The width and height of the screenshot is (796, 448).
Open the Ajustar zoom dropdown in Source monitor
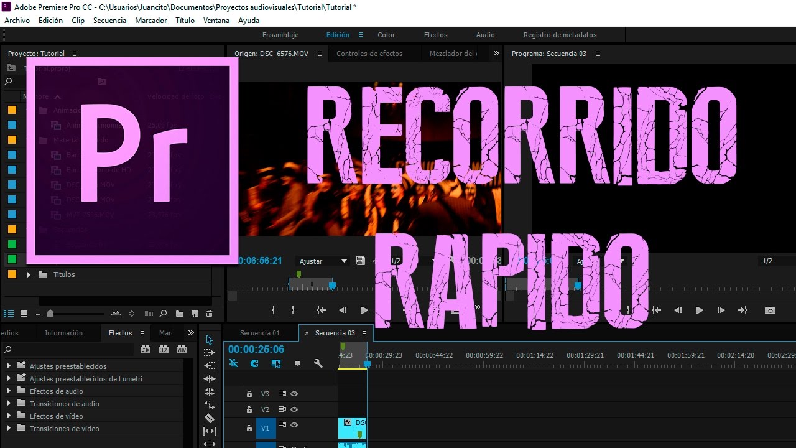323,261
